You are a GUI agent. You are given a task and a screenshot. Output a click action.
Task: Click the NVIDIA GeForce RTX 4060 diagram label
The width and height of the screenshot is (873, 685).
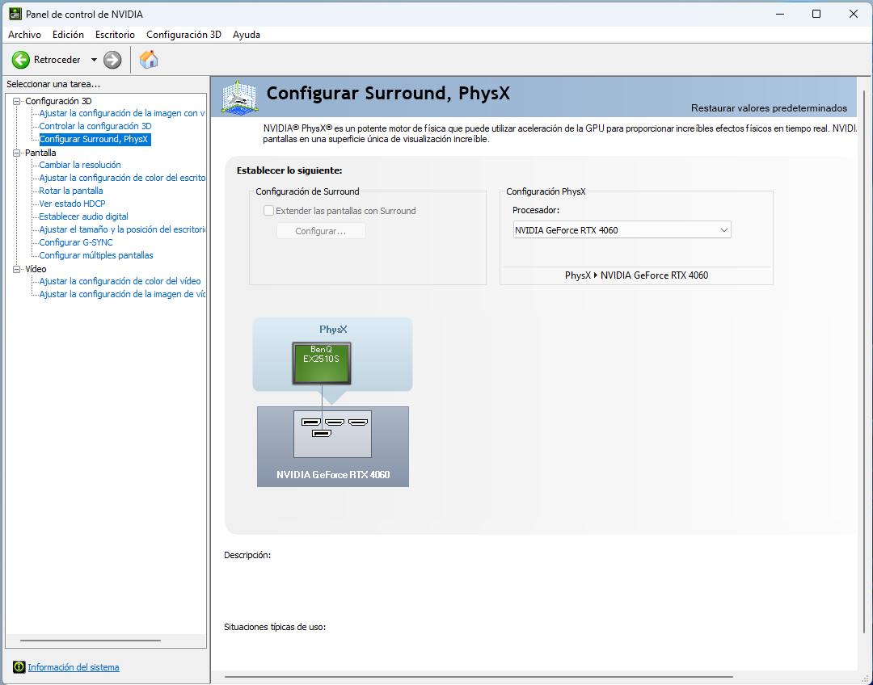tap(333, 475)
